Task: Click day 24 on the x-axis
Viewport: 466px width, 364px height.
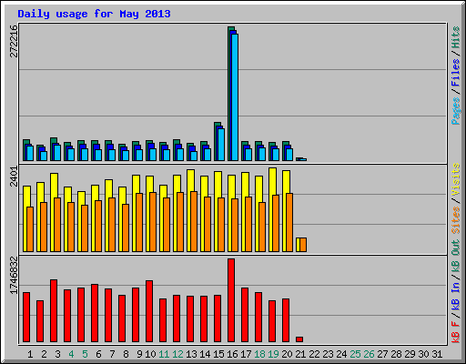Action: click(341, 354)
